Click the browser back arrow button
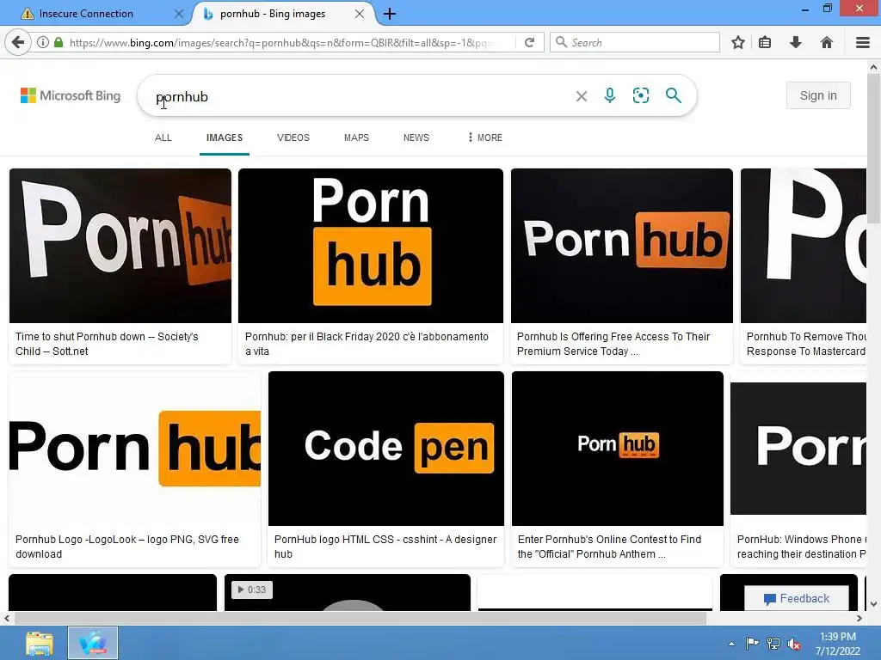881x660 pixels. pos(18,42)
